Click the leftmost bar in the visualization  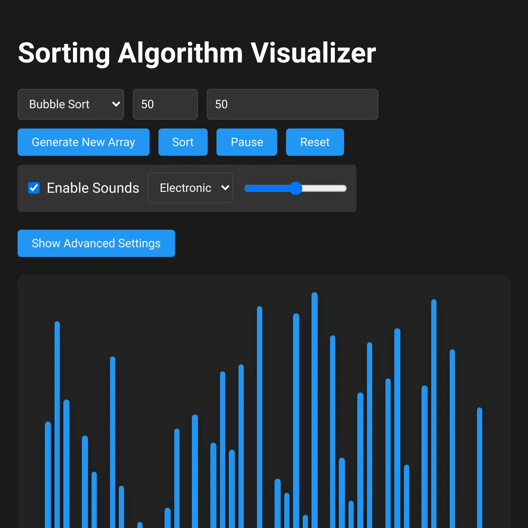click(x=48, y=475)
